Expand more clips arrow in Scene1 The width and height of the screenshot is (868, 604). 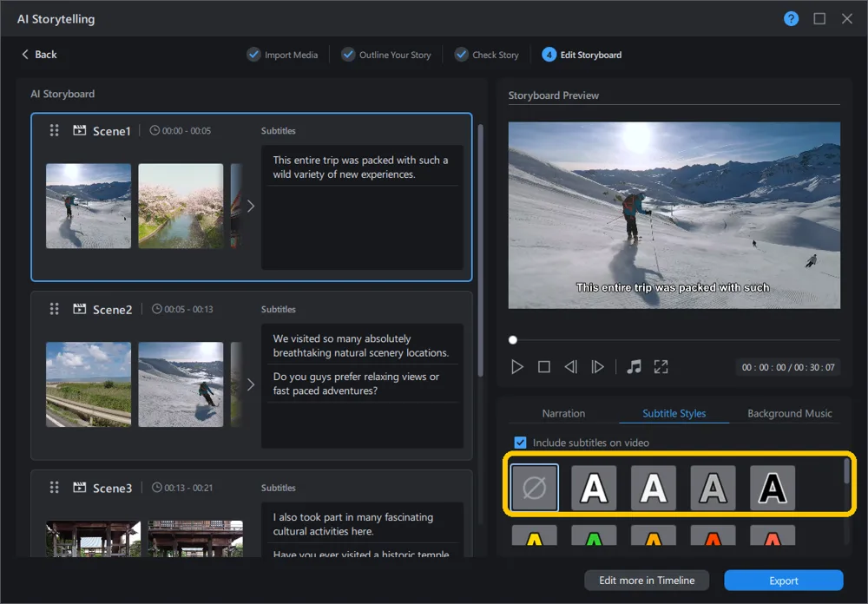click(251, 206)
